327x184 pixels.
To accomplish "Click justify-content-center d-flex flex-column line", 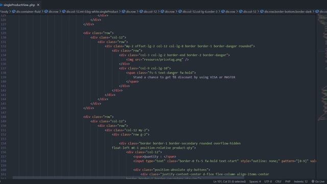I will point(205,174).
